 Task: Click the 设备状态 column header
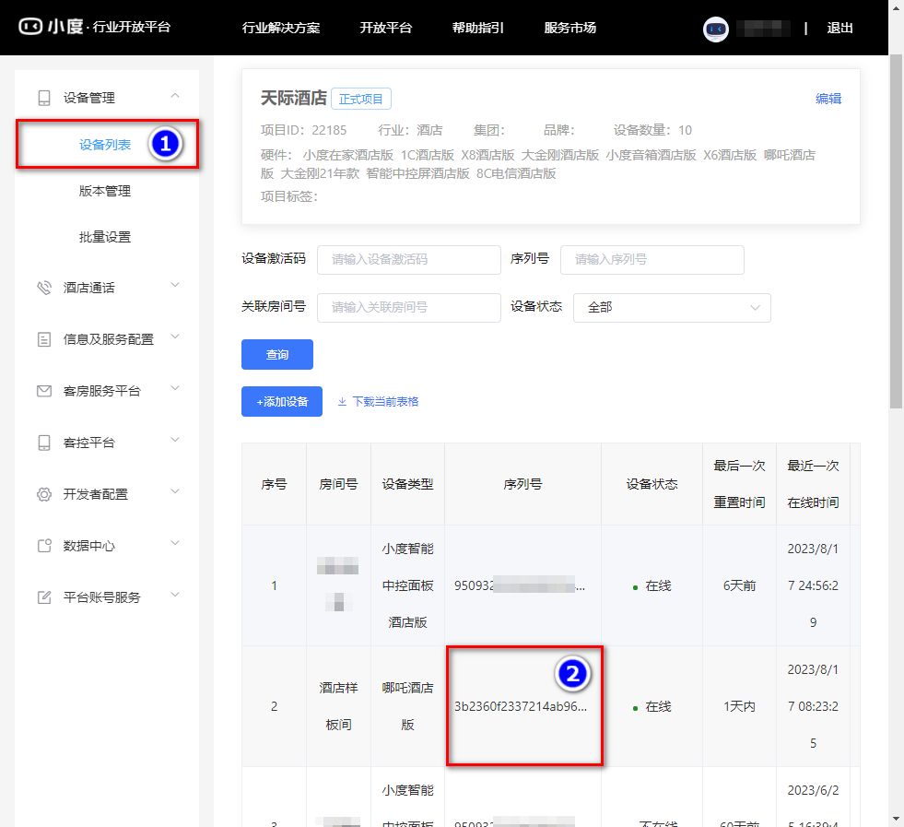click(x=652, y=484)
